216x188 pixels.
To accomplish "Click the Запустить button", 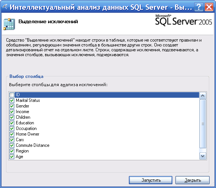I will [151, 180].
